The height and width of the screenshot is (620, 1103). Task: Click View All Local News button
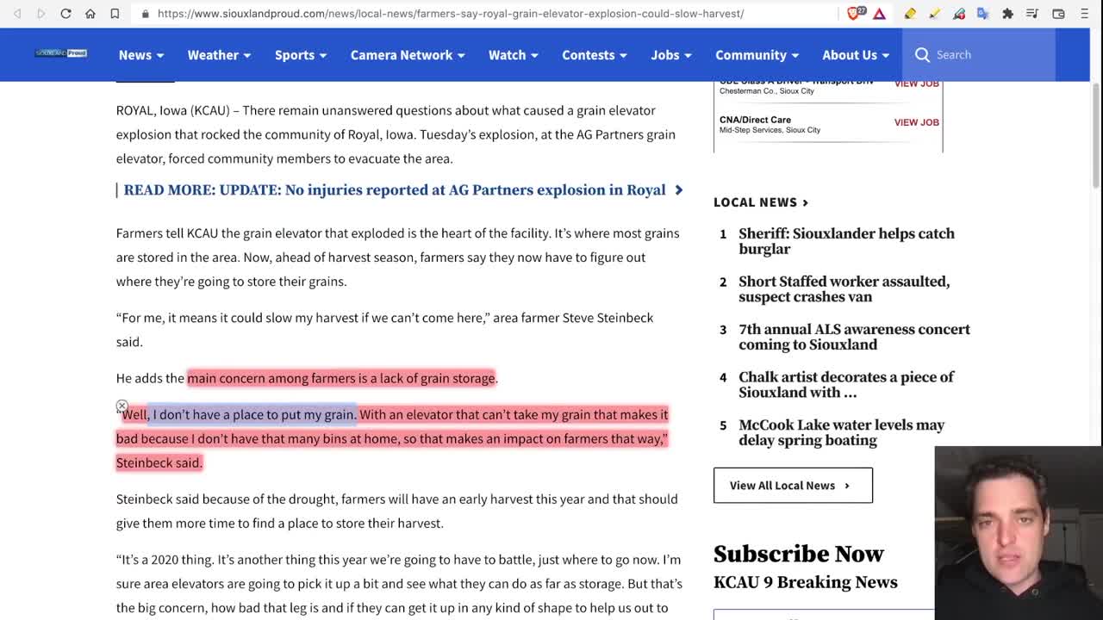(793, 486)
